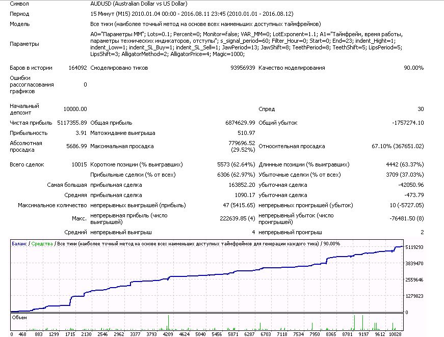This screenshot has width=444, height=337.
Task: Select the gross loss value -1757274.10
Action: coord(408,123)
